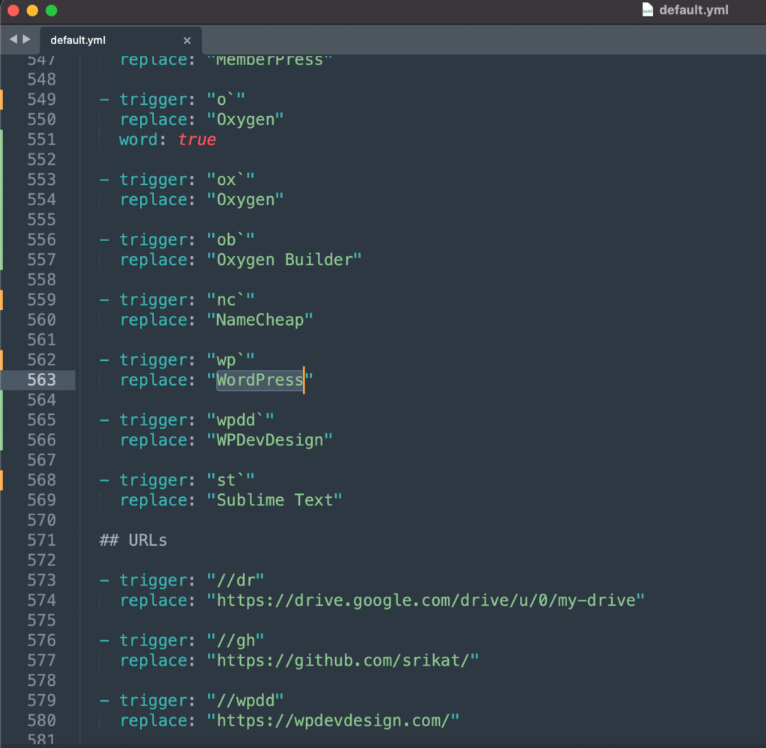Click the left arrow for previous tab
This screenshot has width=766, height=748.
pyautogui.click(x=13, y=39)
